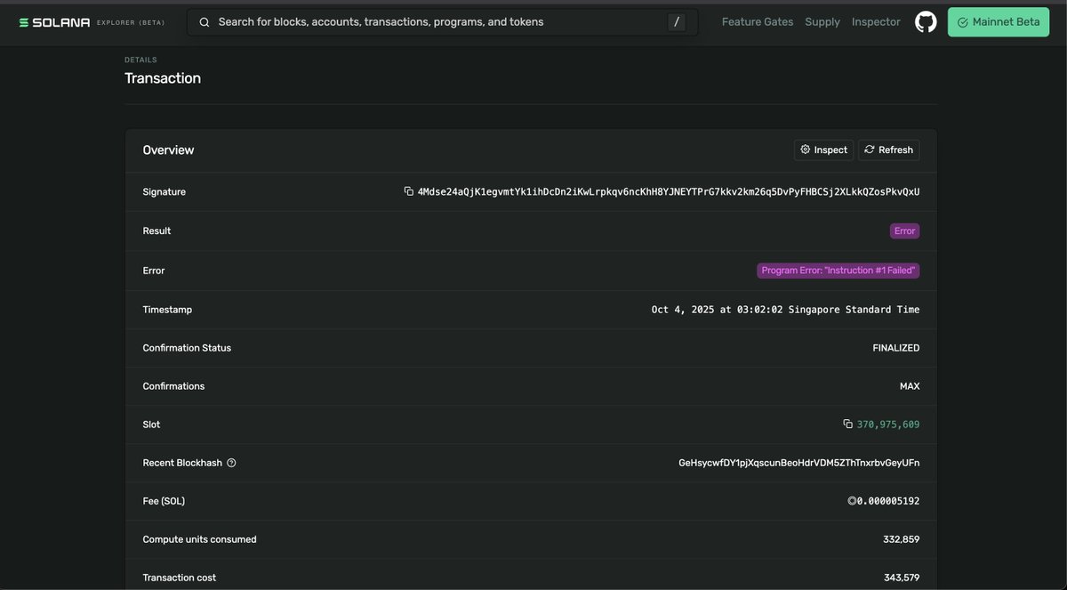Select the recent blockhash value
Screen dimensions: 1067x590
coord(799,463)
